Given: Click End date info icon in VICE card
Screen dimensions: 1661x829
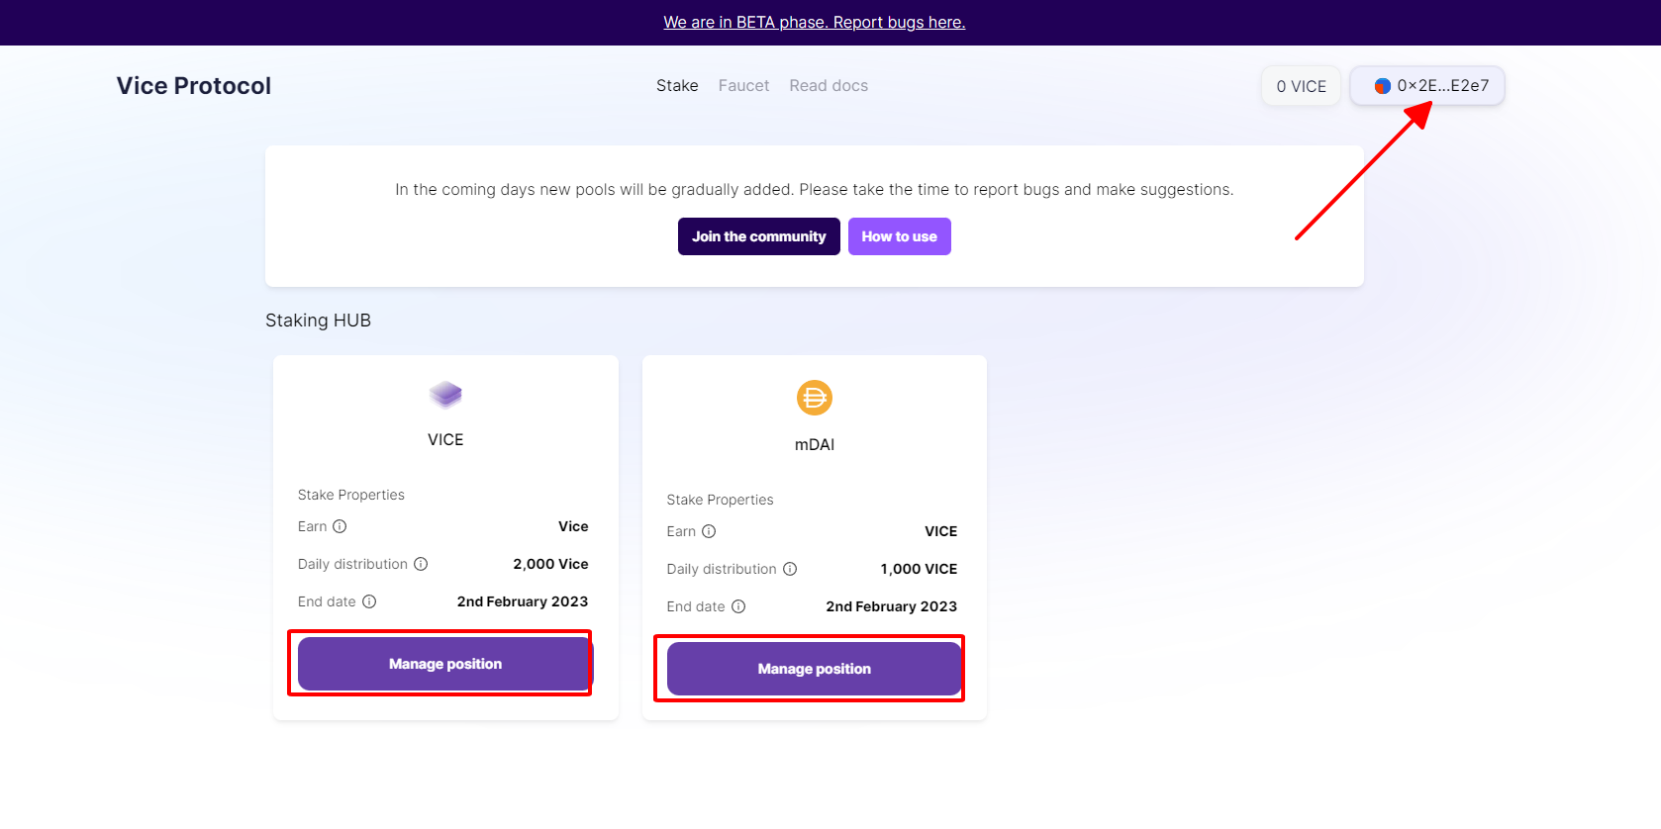Looking at the screenshot, I should pos(369,601).
